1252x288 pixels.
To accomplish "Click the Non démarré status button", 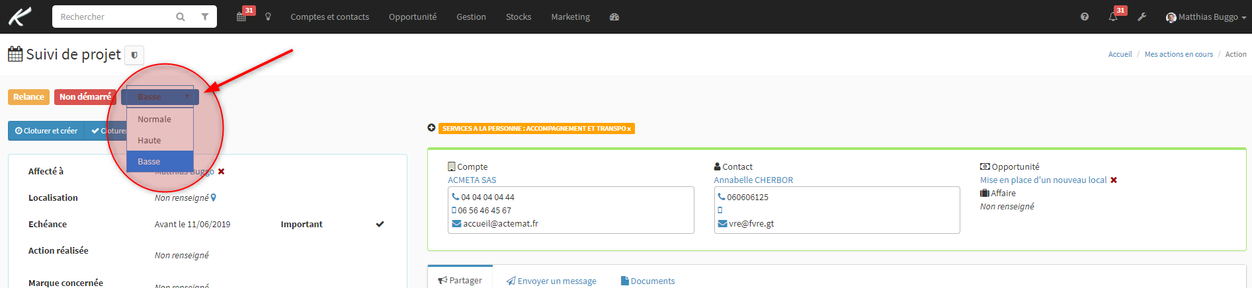I will 85,97.
